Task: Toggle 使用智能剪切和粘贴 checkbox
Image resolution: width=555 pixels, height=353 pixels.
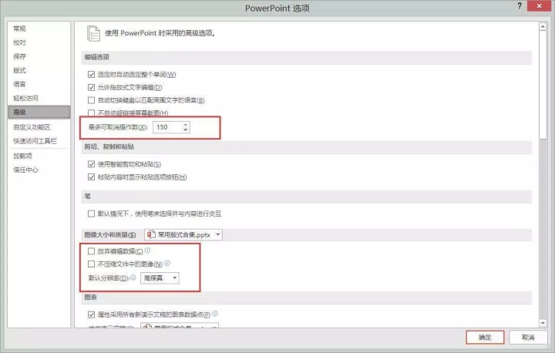Action: (x=91, y=164)
